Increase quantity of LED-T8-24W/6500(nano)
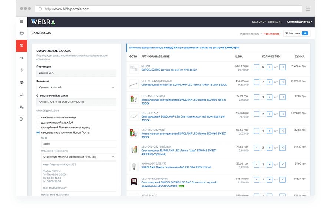331x223 pixels. pos(269,82)
